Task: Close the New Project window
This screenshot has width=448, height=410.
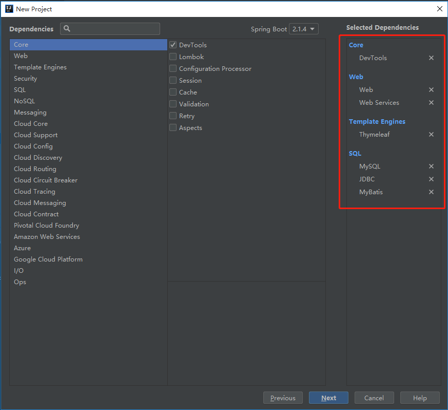Action: pos(440,9)
